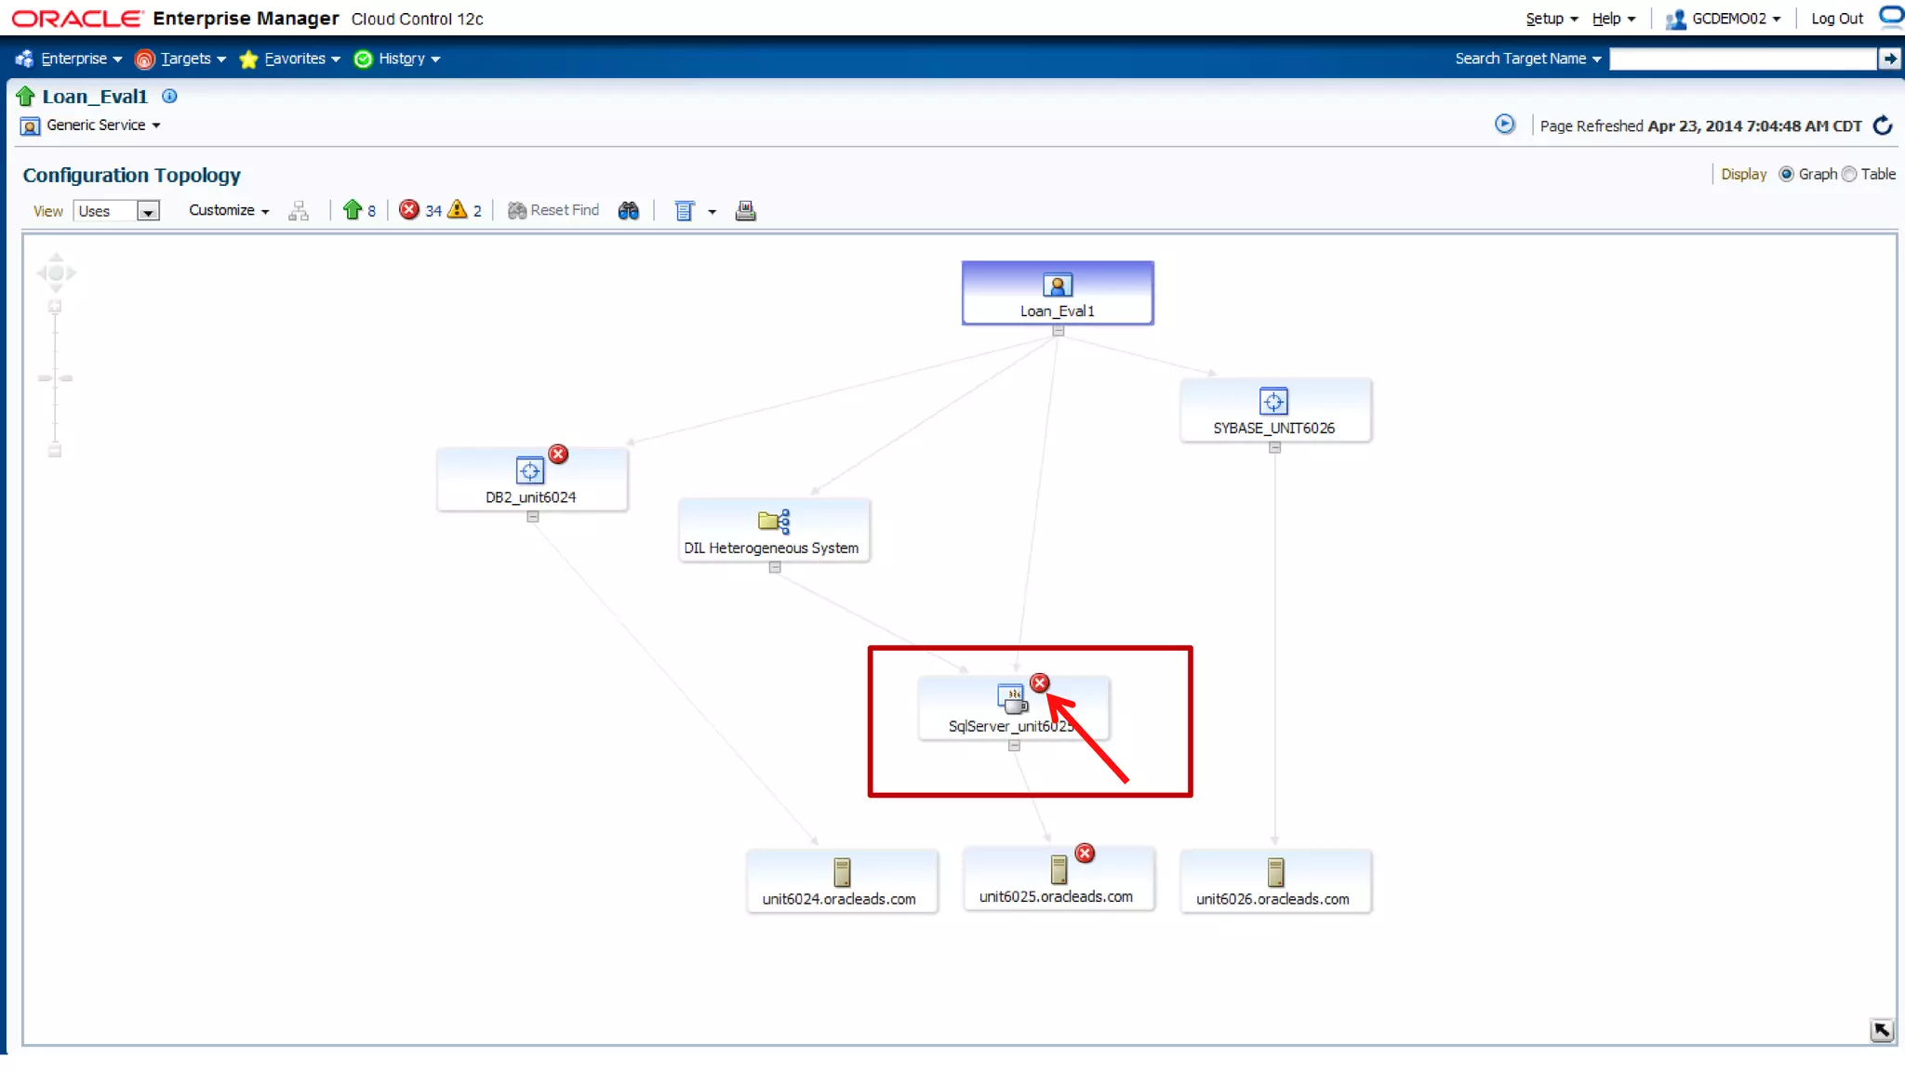1905x1071 pixels.
Task: Collapse the Loan_Eval1 node expander
Action: 1059,331
